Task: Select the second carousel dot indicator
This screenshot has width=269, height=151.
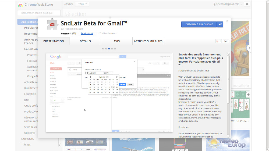Action: point(106,49)
